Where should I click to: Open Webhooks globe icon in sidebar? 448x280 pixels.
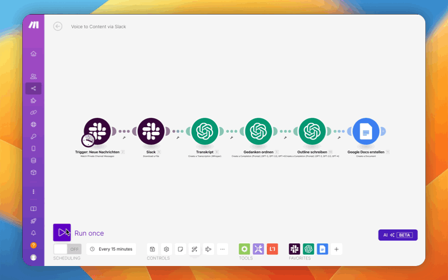click(x=33, y=124)
